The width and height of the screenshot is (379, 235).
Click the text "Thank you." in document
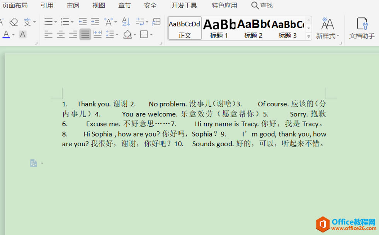(94, 104)
